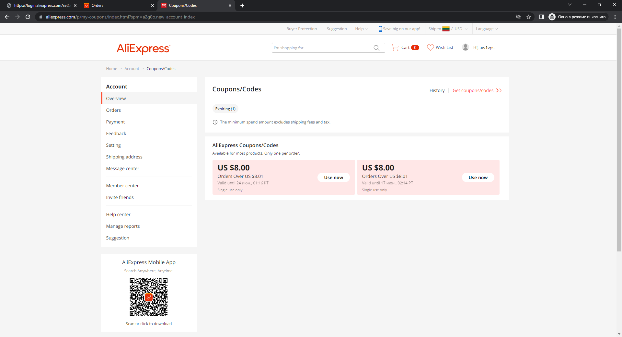Use coupon valid until 17 июн.
The image size is (622, 337).
coord(478,178)
